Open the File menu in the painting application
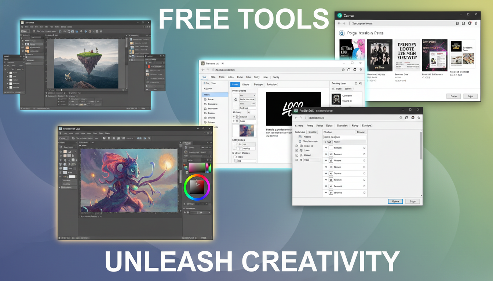The image size is (493, 281). 65,134
